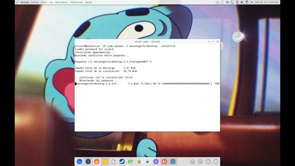
Task: Click the 'Obteniendo los paquetes...' line
Action: tap(96, 81)
